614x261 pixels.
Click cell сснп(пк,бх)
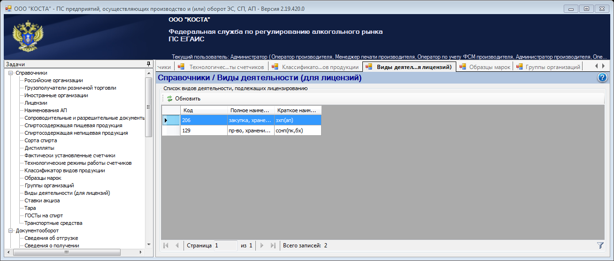(298, 130)
